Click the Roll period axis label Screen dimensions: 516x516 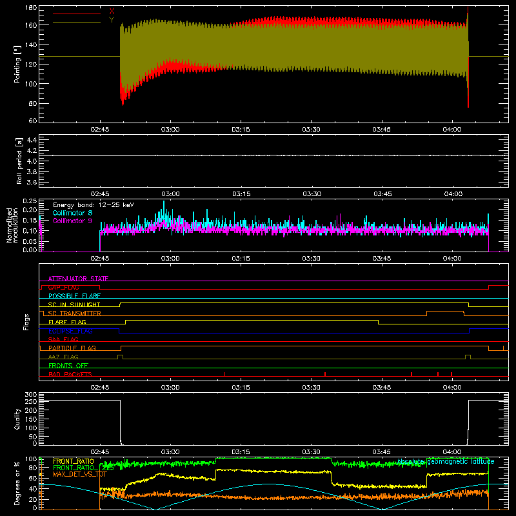click(19, 161)
